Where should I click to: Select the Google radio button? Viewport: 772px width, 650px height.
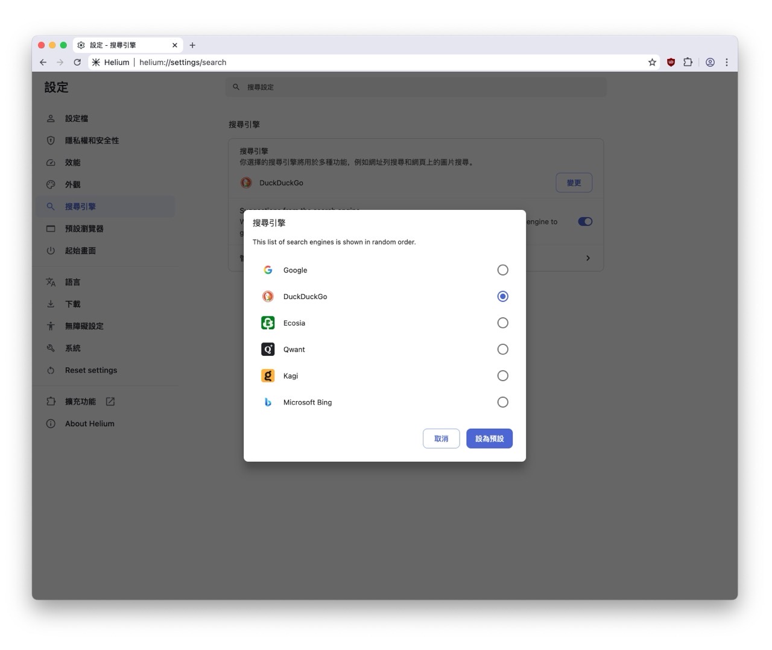[x=502, y=270]
